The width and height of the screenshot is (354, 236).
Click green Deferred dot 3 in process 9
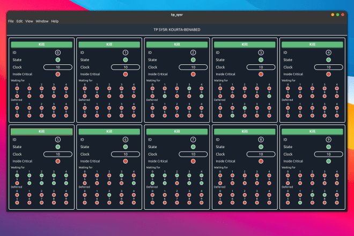[x=324, y=195]
